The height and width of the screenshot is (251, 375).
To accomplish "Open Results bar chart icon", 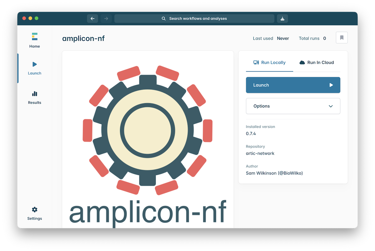I will tap(34, 94).
